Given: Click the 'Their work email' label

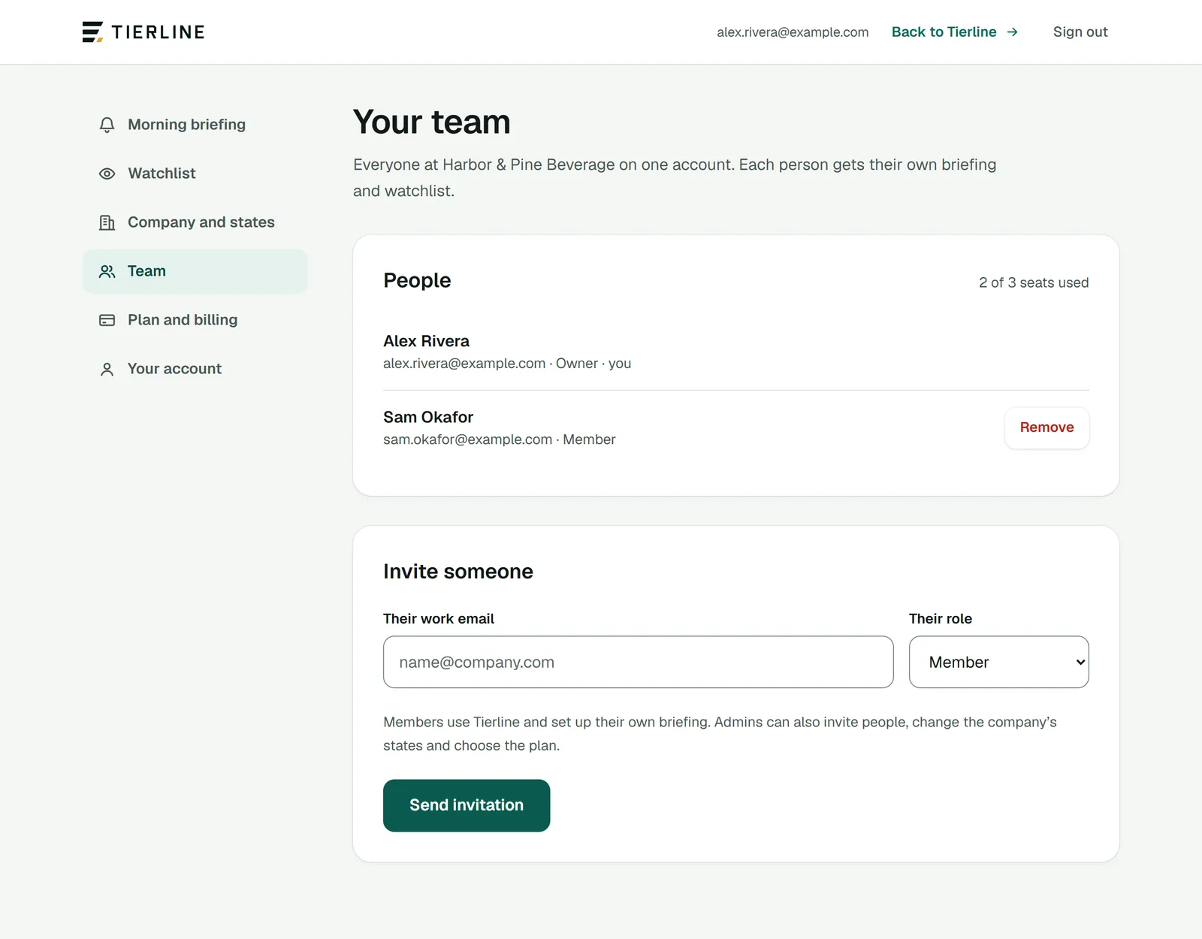Looking at the screenshot, I should (x=439, y=619).
